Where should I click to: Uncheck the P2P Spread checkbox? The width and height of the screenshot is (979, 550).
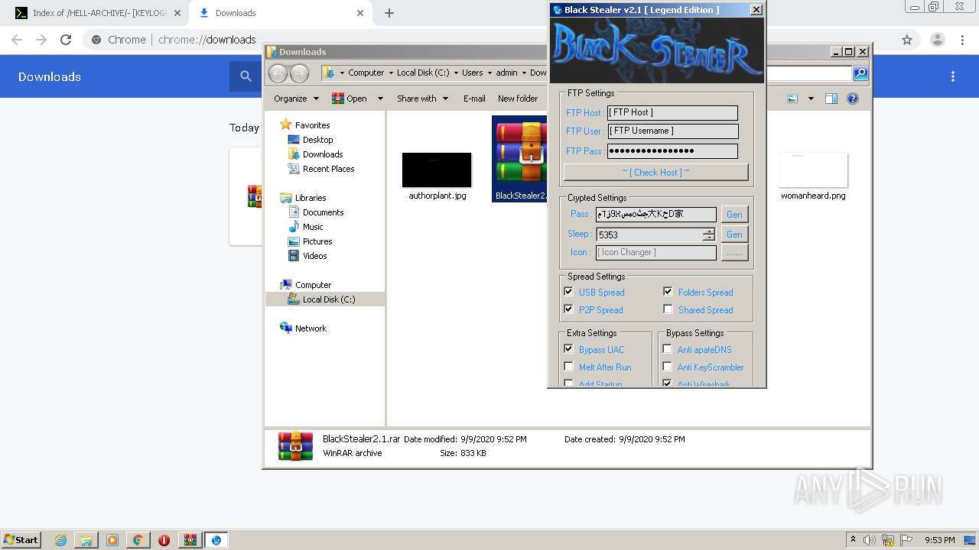coord(568,309)
